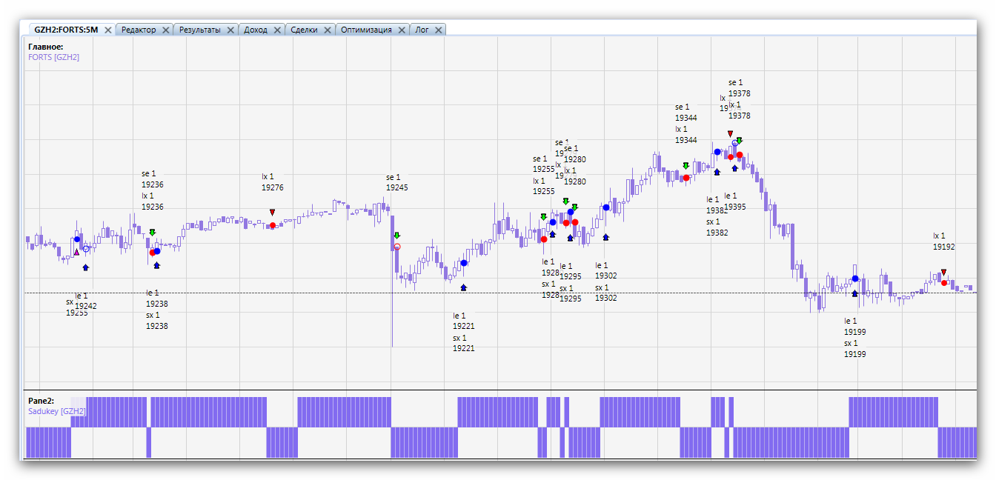Screen dimensions: 996x480
Task: Click the Sadukey [GZH2] indicator label
Action: click(x=57, y=411)
